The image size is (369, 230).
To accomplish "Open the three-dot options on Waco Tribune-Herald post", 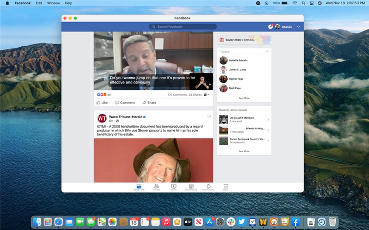I will pyautogui.click(x=209, y=116).
